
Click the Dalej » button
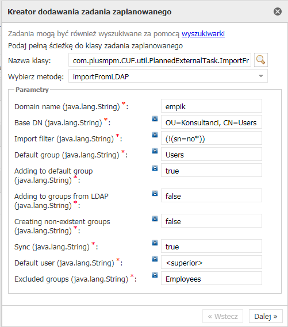(266, 316)
